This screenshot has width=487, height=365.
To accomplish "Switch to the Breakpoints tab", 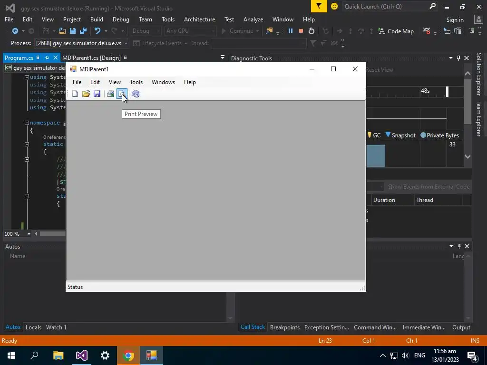I will click(x=285, y=327).
